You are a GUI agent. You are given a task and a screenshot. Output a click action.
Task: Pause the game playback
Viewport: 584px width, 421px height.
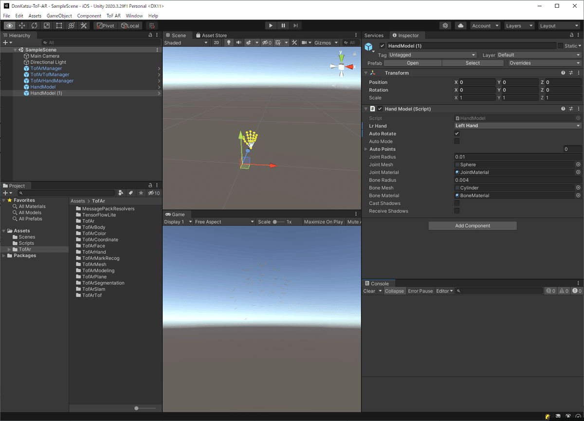tap(283, 25)
